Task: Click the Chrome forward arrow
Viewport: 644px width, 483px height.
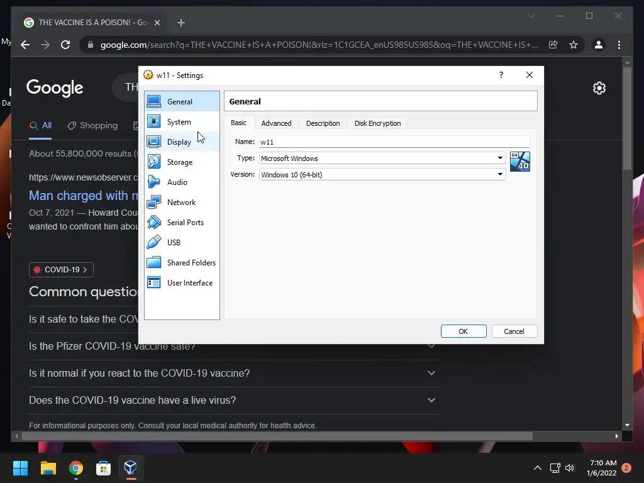Action: [45, 45]
